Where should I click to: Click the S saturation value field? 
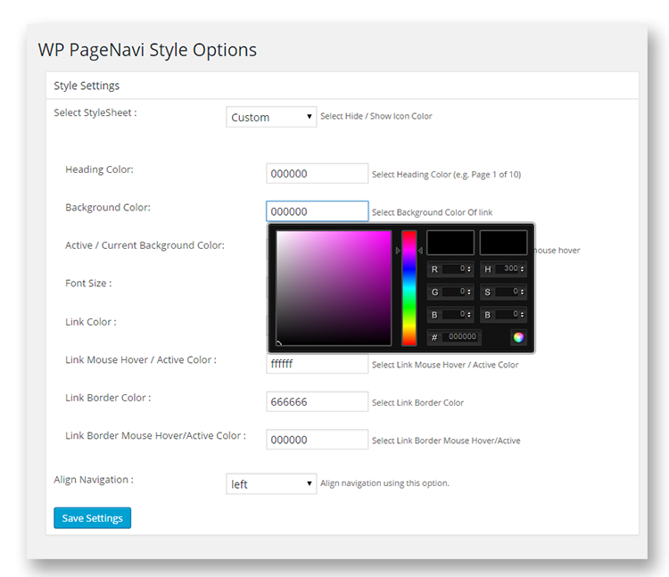click(x=507, y=292)
